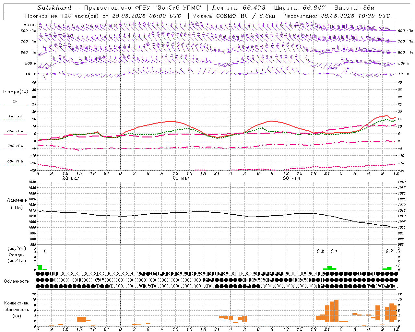The image size is (415, 332).
Task: Click the "Td 2м" legend label
Action: pyautogui.click(x=15, y=116)
